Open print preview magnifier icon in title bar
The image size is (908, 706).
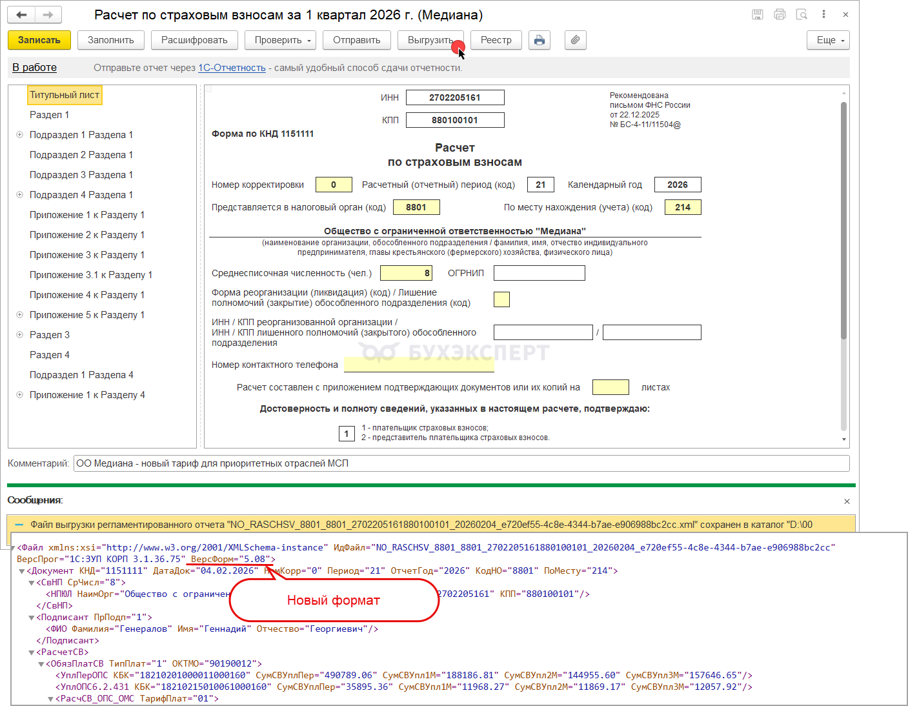(x=802, y=14)
